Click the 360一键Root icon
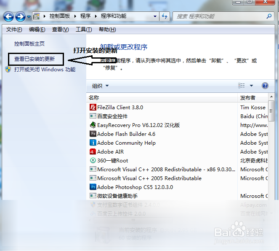The width and height of the screenshot is (279, 251). click(93, 161)
